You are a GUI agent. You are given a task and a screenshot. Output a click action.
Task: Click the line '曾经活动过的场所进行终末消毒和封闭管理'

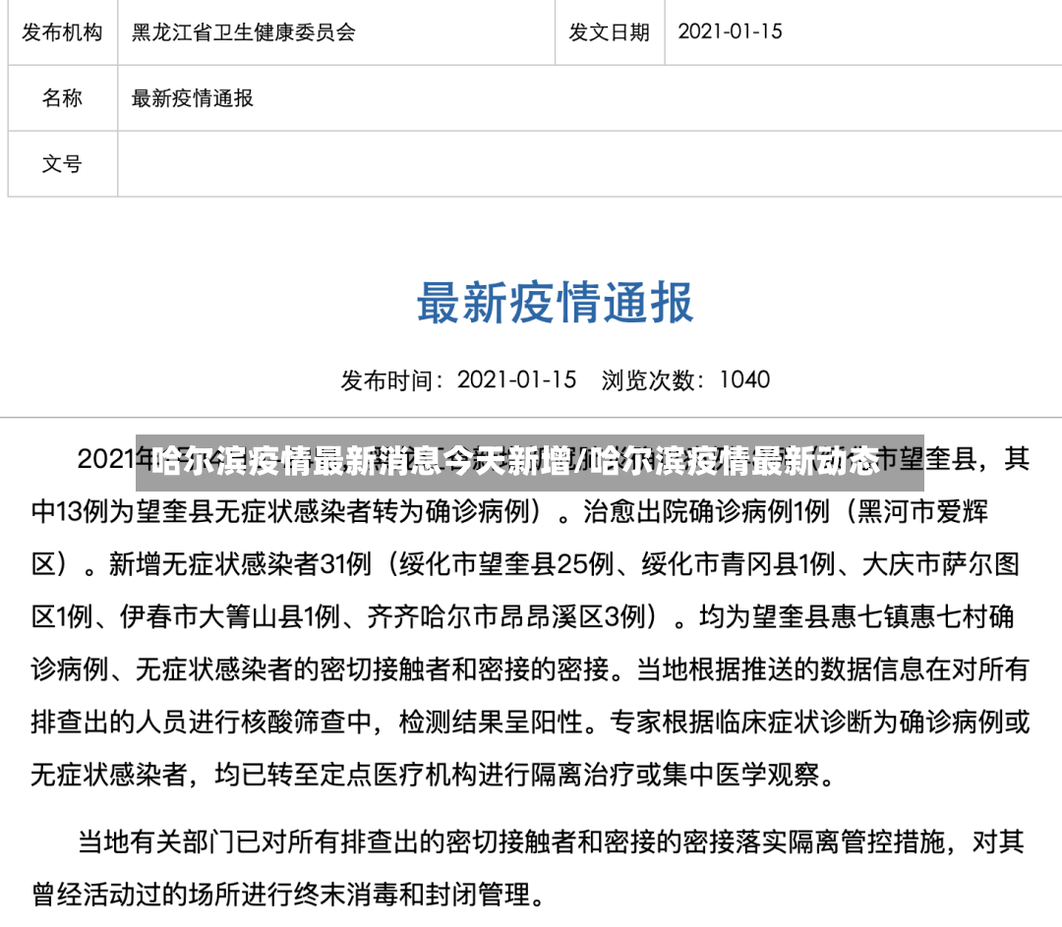(x=288, y=896)
